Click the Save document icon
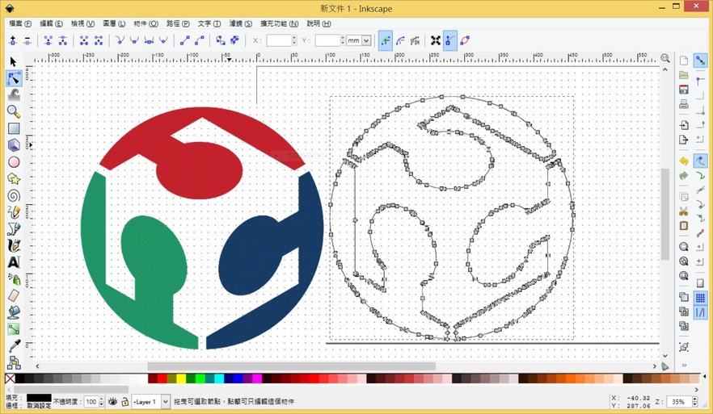Screen dimensions: 713x414 point(684,90)
